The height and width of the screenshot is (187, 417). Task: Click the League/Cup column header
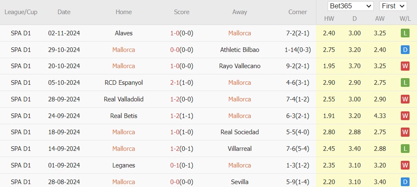[x=21, y=12]
